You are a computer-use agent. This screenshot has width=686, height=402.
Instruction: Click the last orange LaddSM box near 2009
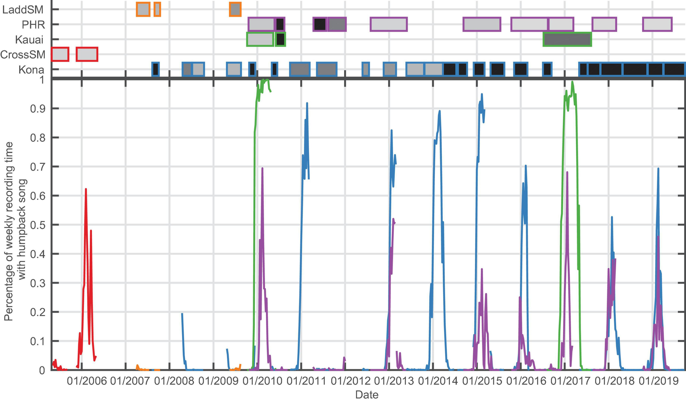pyautogui.click(x=235, y=10)
